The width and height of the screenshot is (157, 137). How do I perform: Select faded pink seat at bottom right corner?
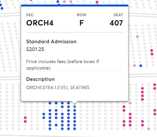click(149, 129)
